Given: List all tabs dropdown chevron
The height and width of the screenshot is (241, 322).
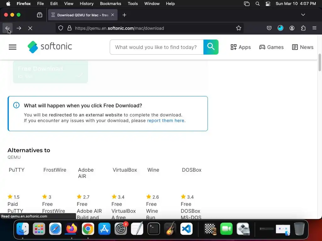Looking at the screenshot, I should click(x=303, y=15).
